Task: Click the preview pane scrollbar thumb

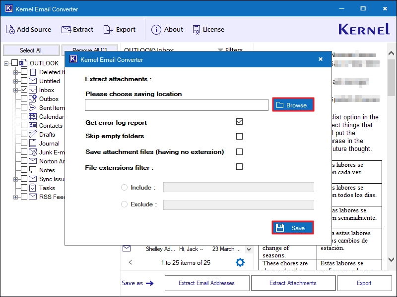Action: pos(391,77)
